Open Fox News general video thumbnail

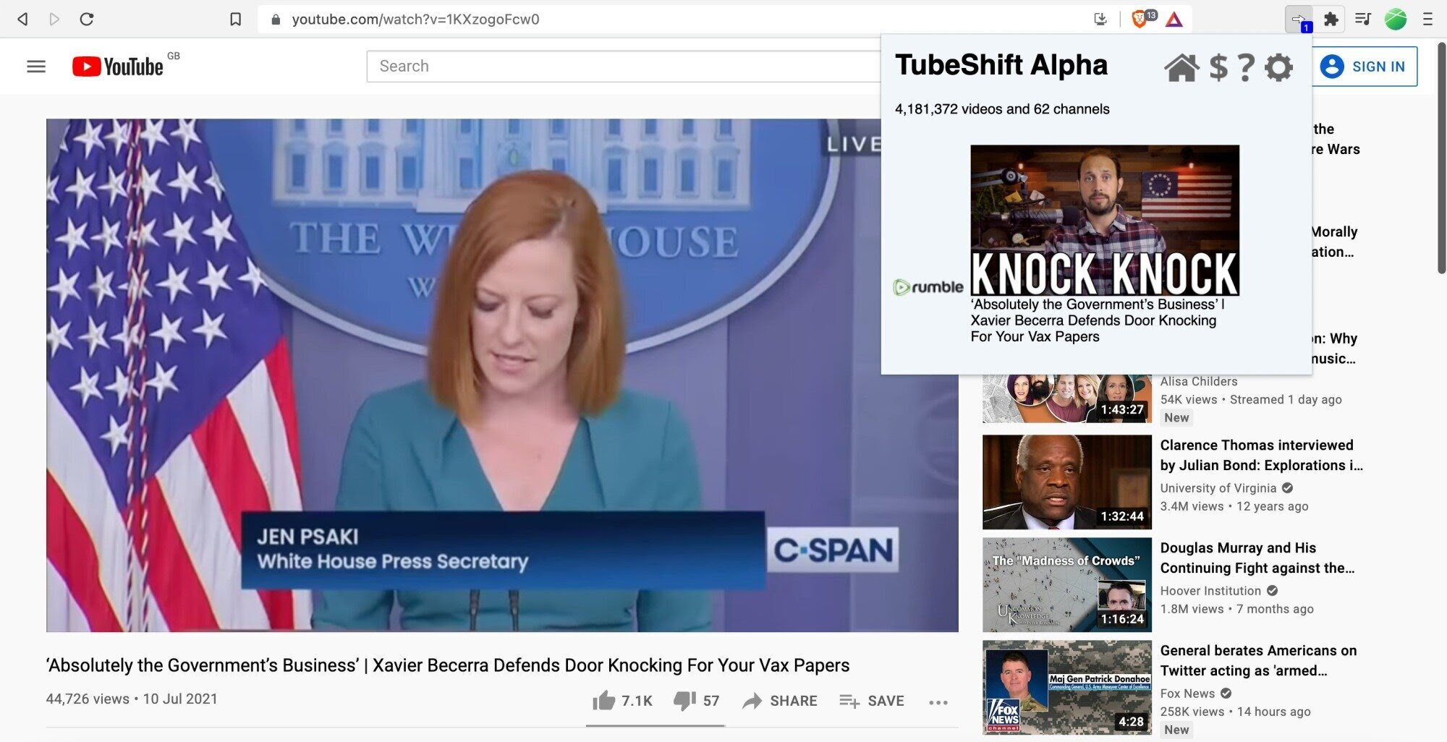coord(1067,688)
